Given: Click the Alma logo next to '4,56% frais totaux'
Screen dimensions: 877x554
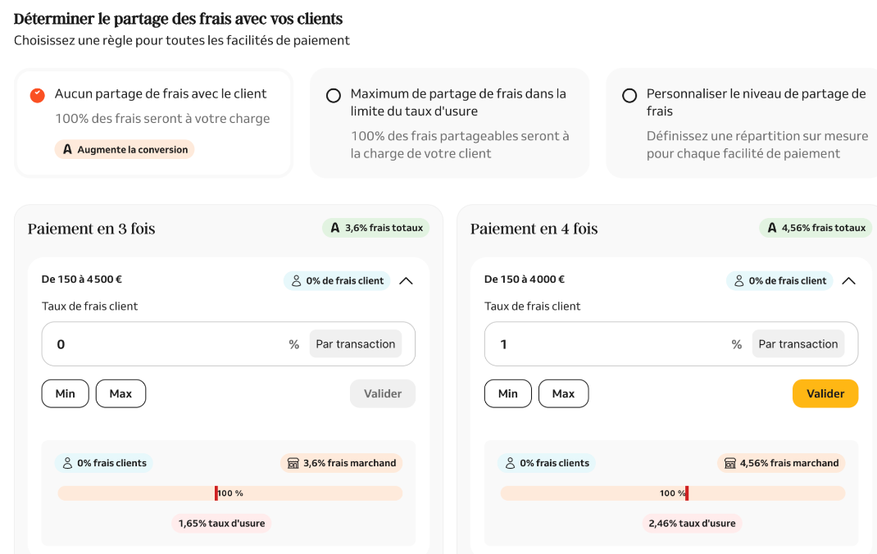Looking at the screenshot, I should tap(771, 228).
